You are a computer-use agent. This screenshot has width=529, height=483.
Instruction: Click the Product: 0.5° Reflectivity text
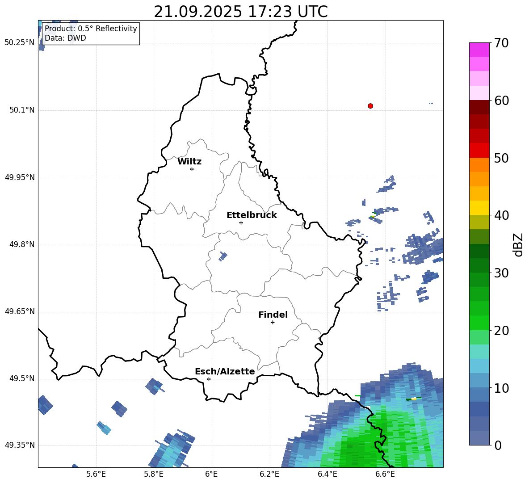91,28
